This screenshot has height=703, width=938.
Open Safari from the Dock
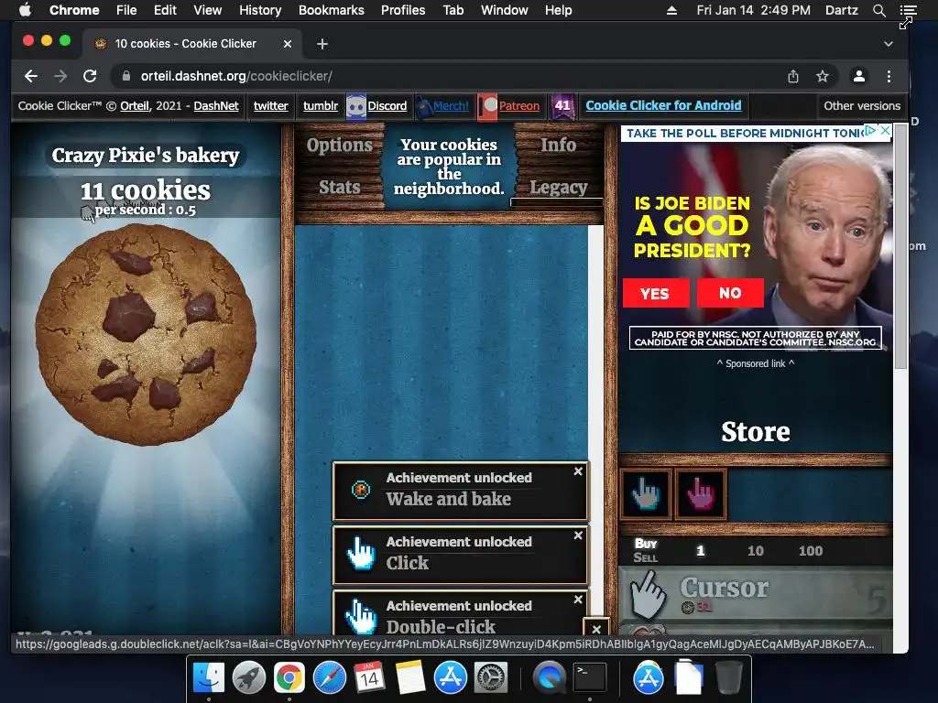click(x=330, y=678)
